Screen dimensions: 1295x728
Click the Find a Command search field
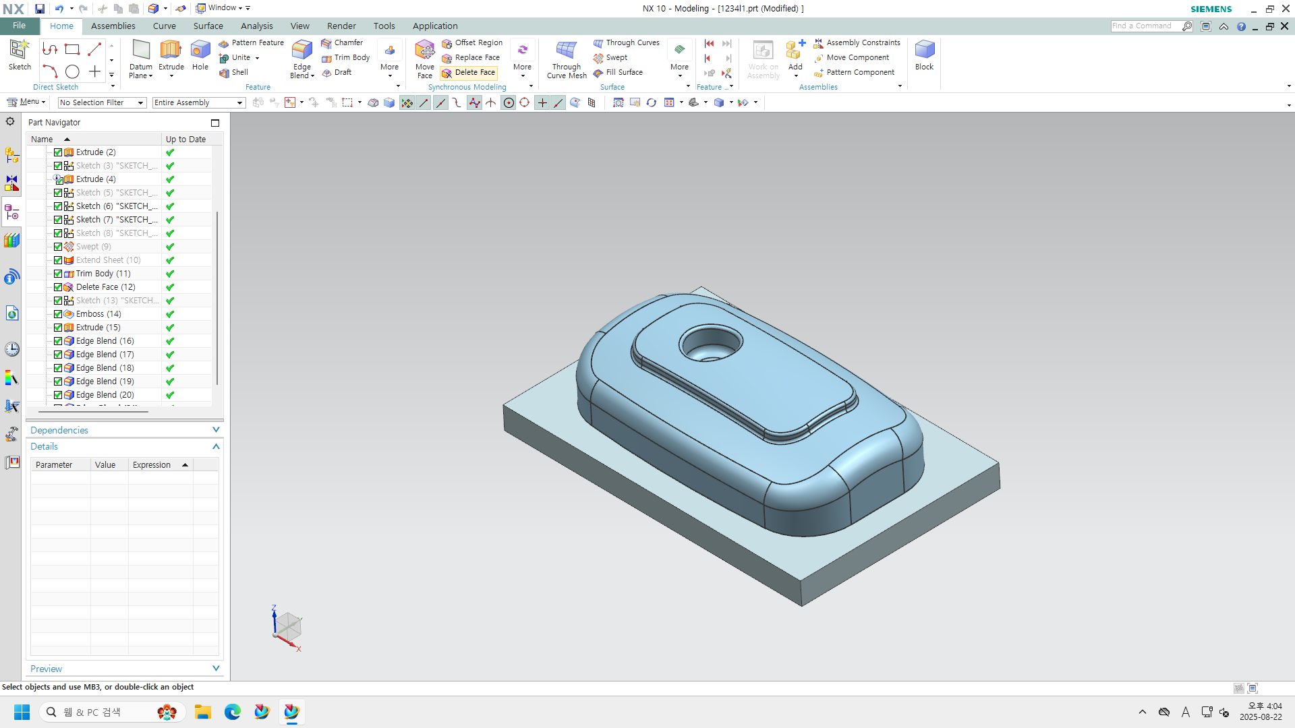pyautogui.click(x=1145, y=26)
